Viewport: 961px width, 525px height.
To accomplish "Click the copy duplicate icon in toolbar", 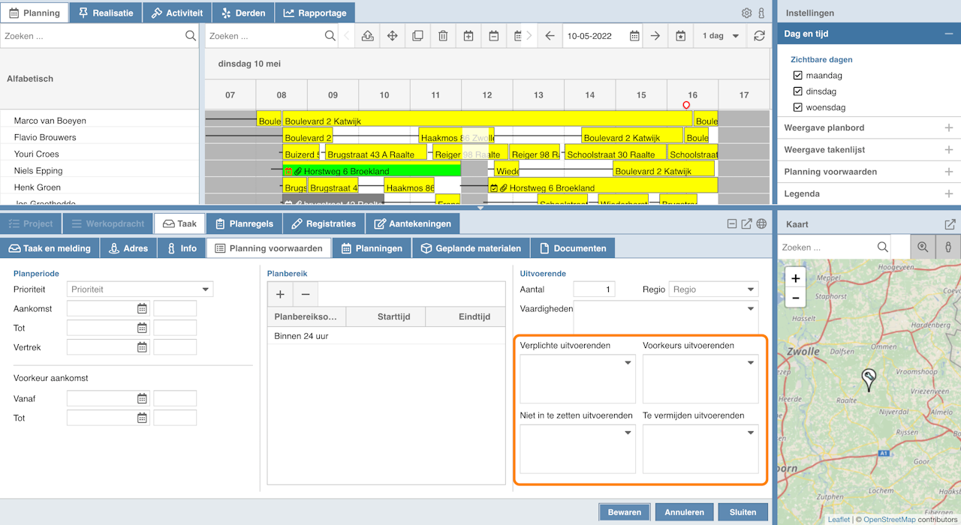I will point(417,36).
